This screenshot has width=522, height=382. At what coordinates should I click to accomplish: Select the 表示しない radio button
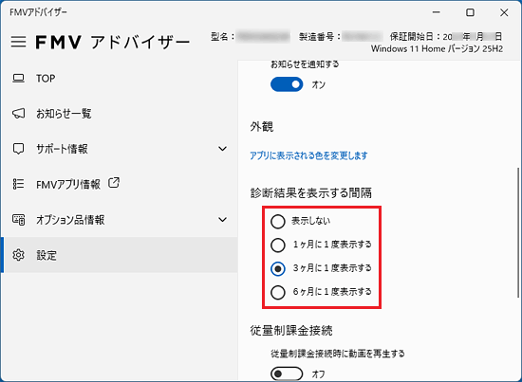278,222
